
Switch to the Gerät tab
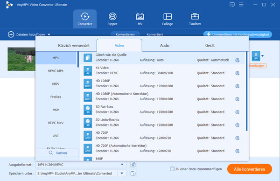tap(210, 46)
